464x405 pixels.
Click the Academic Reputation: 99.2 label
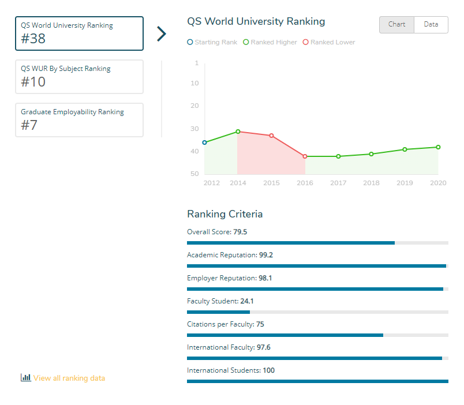point(230,255)
